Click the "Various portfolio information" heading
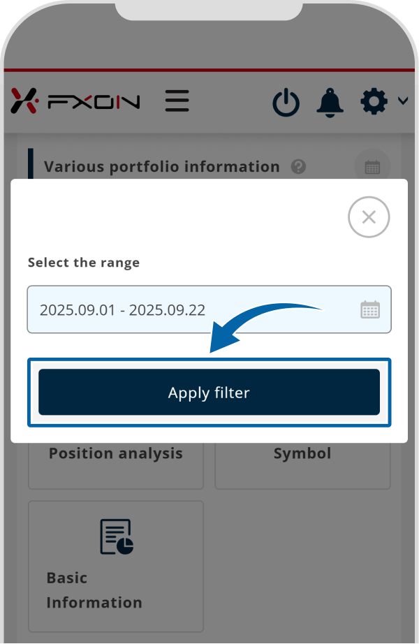This screenshot has width=419, height=644. pyautogui.click(x=161, y=167)
